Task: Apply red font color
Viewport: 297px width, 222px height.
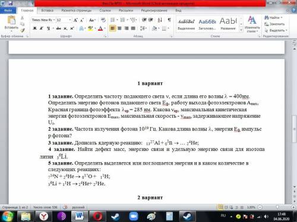Action: (100, 28)
